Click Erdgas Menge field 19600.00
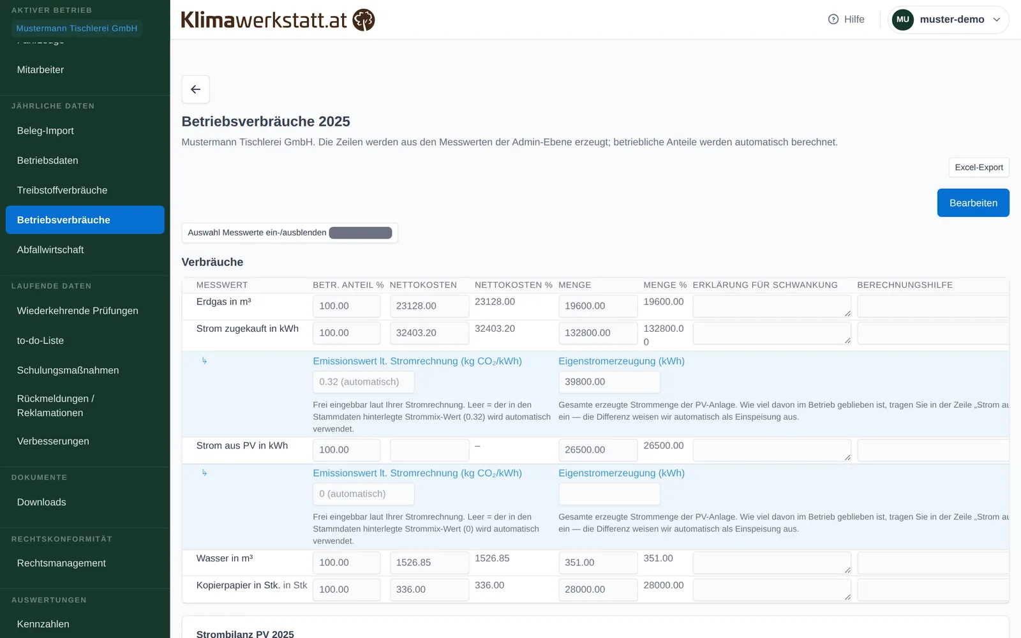1021x638 pixels. coord(598,306)
